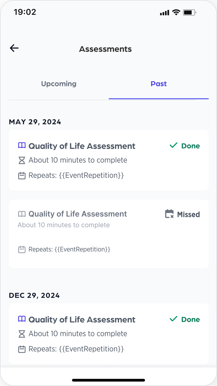
Task: Select the Past tab
Action: point(158,84)
